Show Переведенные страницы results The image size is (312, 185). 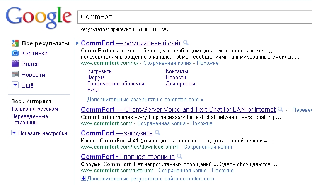point(29,119)
